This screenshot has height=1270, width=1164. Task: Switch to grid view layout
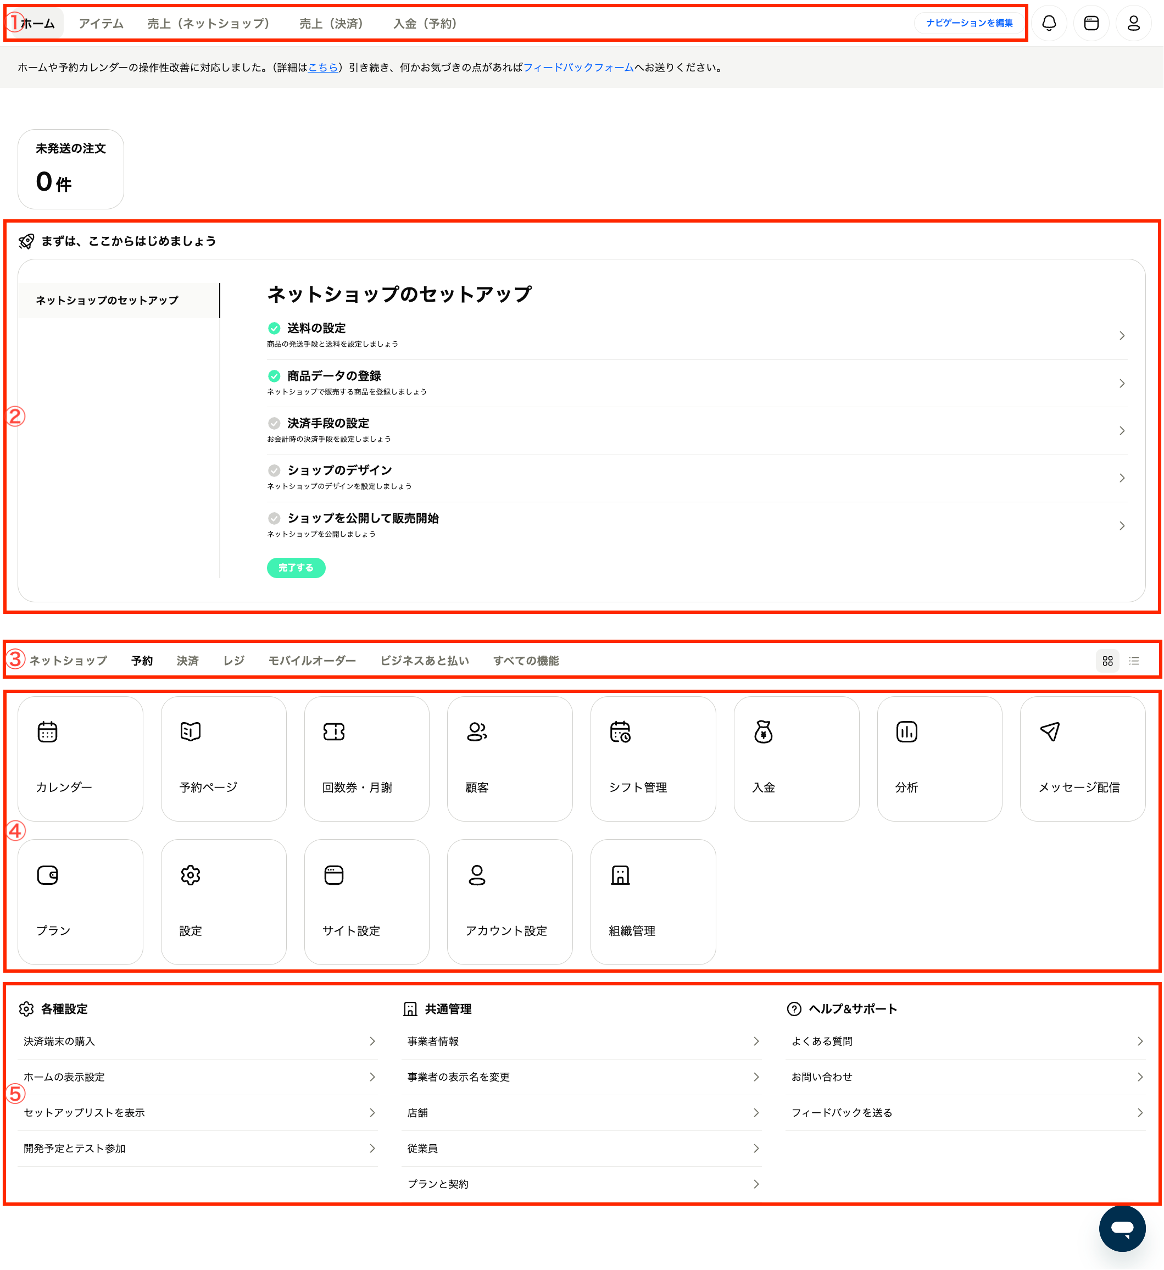tap(1107, 661)
